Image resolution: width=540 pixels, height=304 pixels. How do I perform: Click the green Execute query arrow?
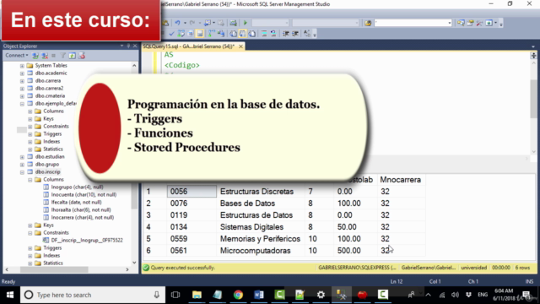[246, 23]
